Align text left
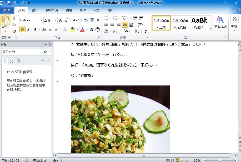 pos(106,25)
